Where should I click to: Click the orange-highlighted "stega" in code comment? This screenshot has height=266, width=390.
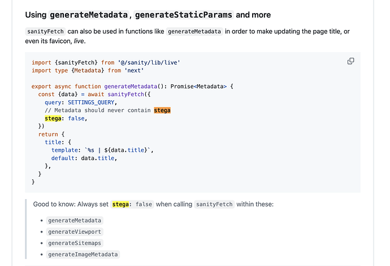(162, 110)
